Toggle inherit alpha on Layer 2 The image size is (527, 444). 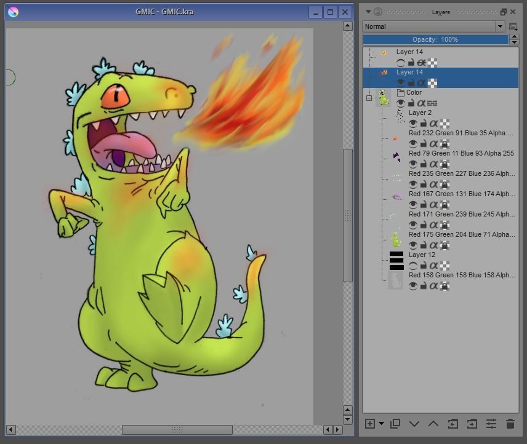pyautogui.click(x=434, y=124)
